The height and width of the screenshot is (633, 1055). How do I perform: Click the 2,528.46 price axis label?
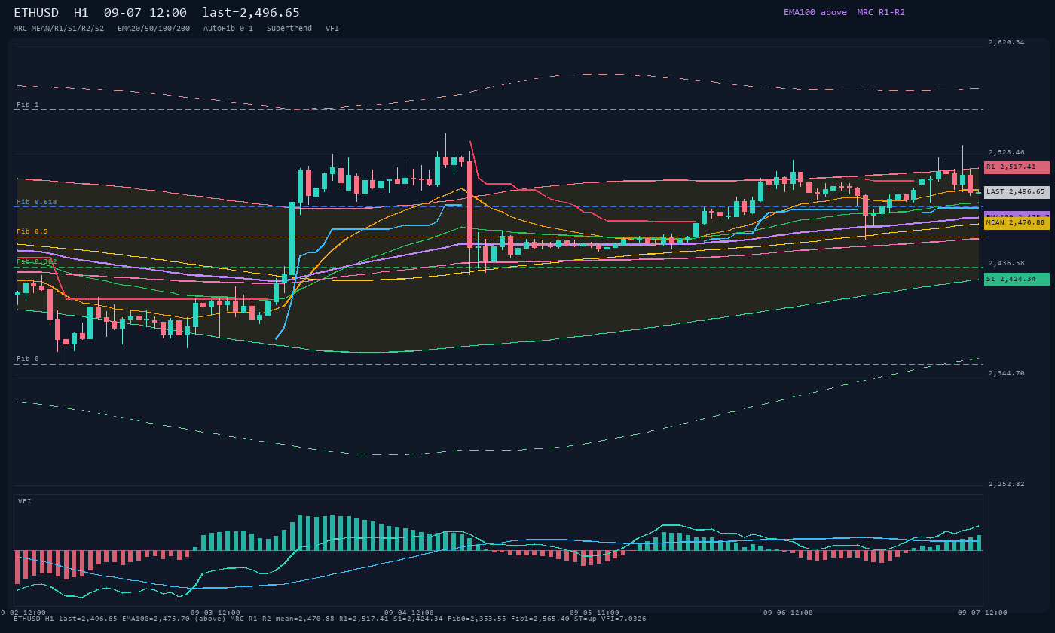(1007, 153)
